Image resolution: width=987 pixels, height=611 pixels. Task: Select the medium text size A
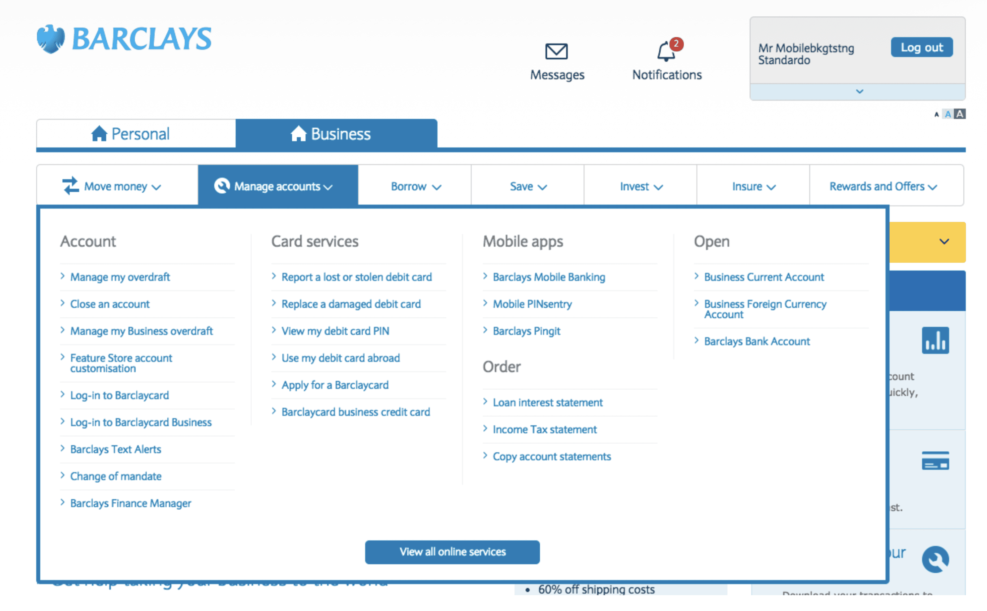[x=947, y=114]
